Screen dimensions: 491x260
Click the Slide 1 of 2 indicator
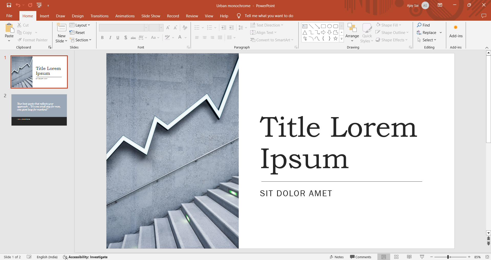(x=12, y=257)
